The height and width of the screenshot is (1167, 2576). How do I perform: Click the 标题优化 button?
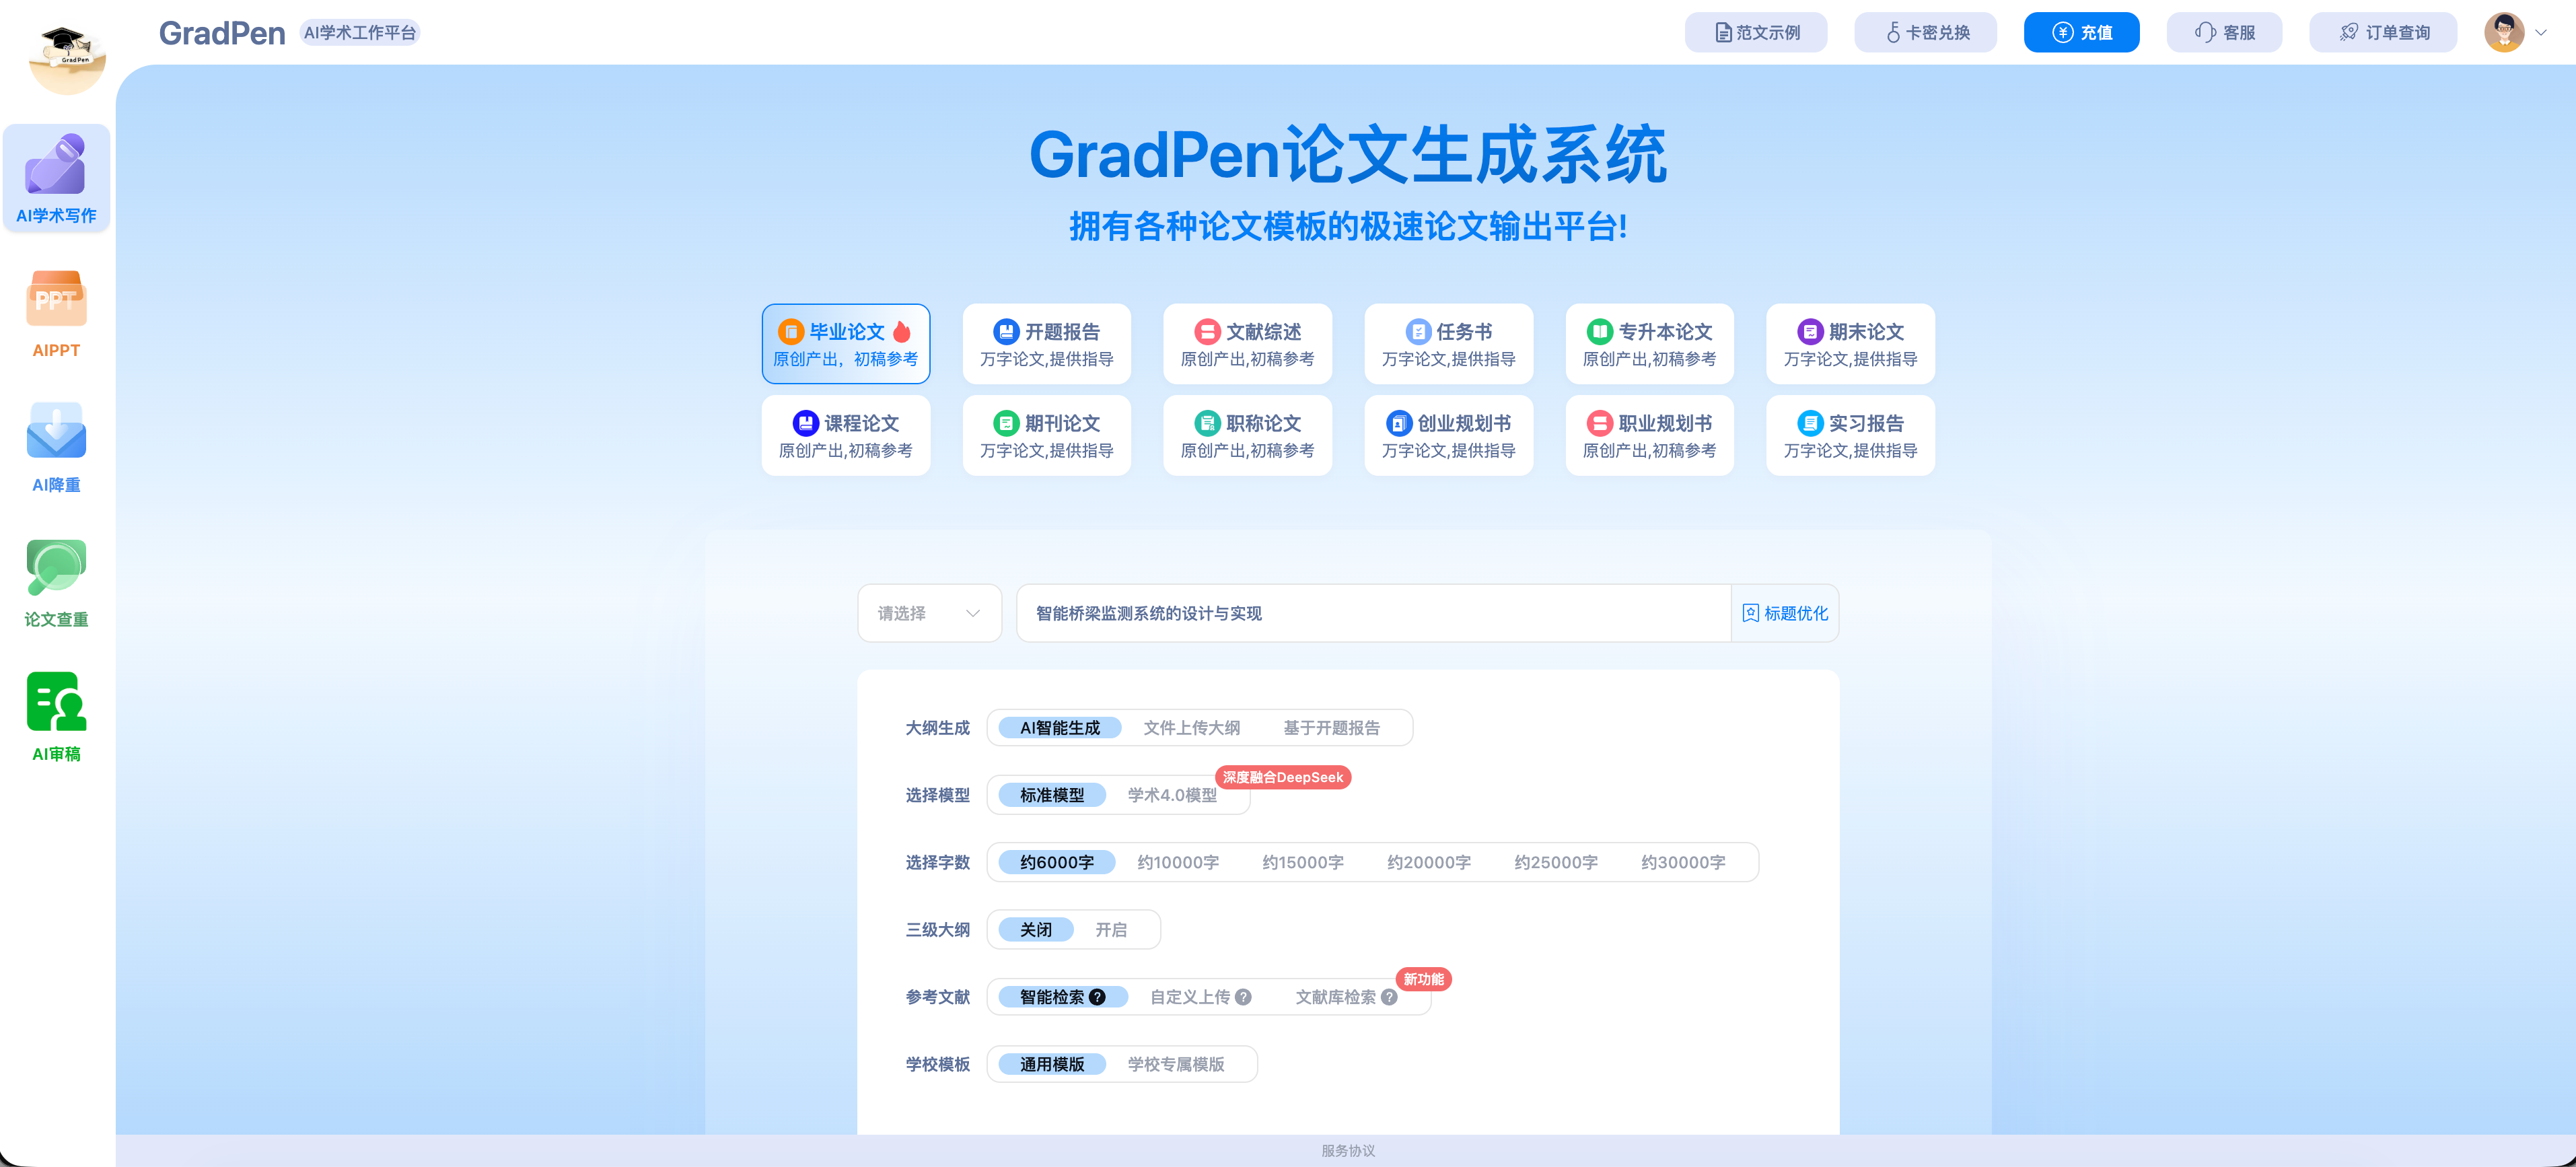point(1785,613)
